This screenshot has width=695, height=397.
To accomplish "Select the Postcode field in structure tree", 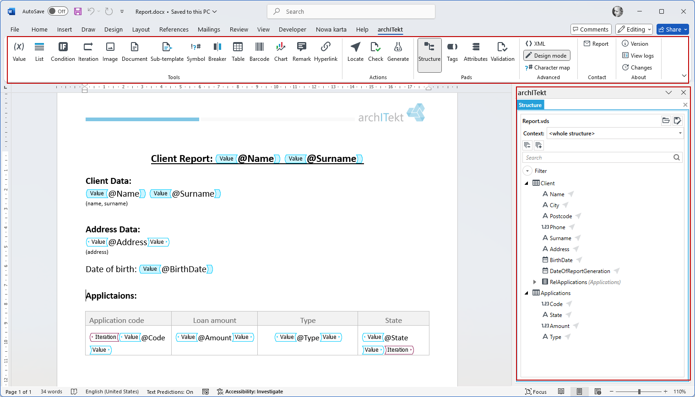I will [561, 216].
